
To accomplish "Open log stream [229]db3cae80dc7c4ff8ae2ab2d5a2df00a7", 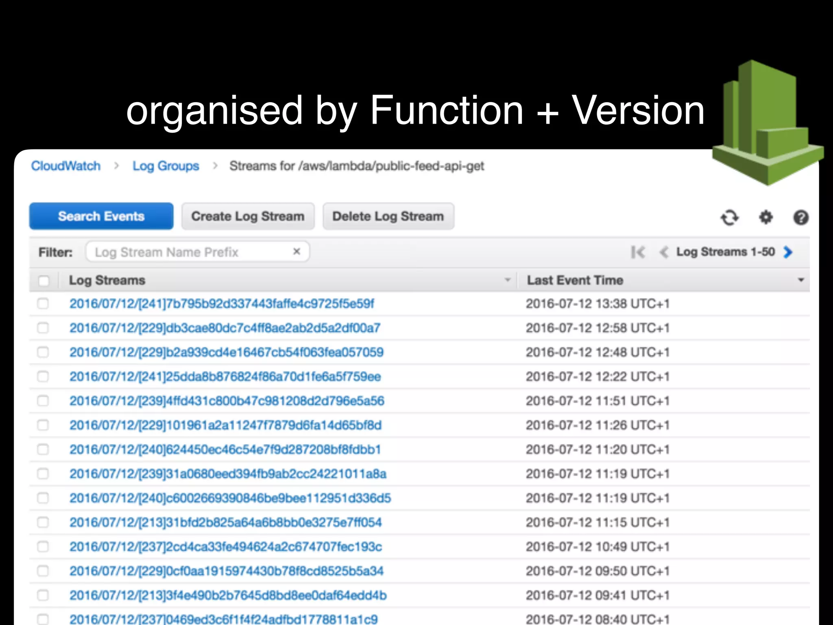I will (225, 328).
